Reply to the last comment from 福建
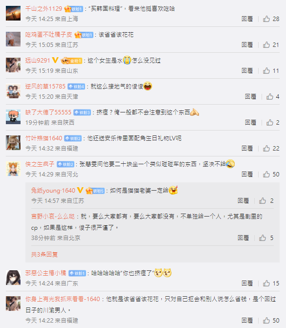Viewport: 286px width, 328px height. (247, 321)
